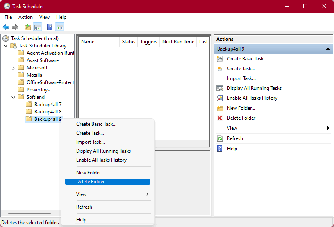Image resolution: width=334 pixels, height=227 pixels.
Task: Open the blue Help toolbar icon
Action: click(50, 27)
